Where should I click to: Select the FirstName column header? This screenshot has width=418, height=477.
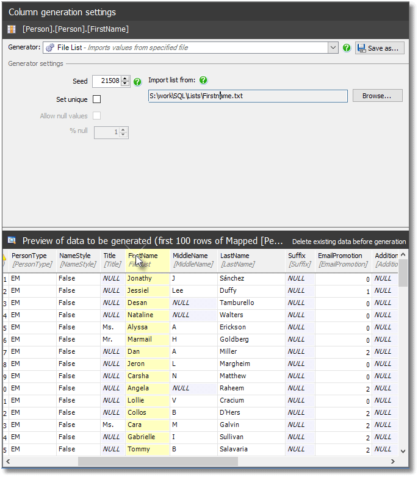[148, 260]
